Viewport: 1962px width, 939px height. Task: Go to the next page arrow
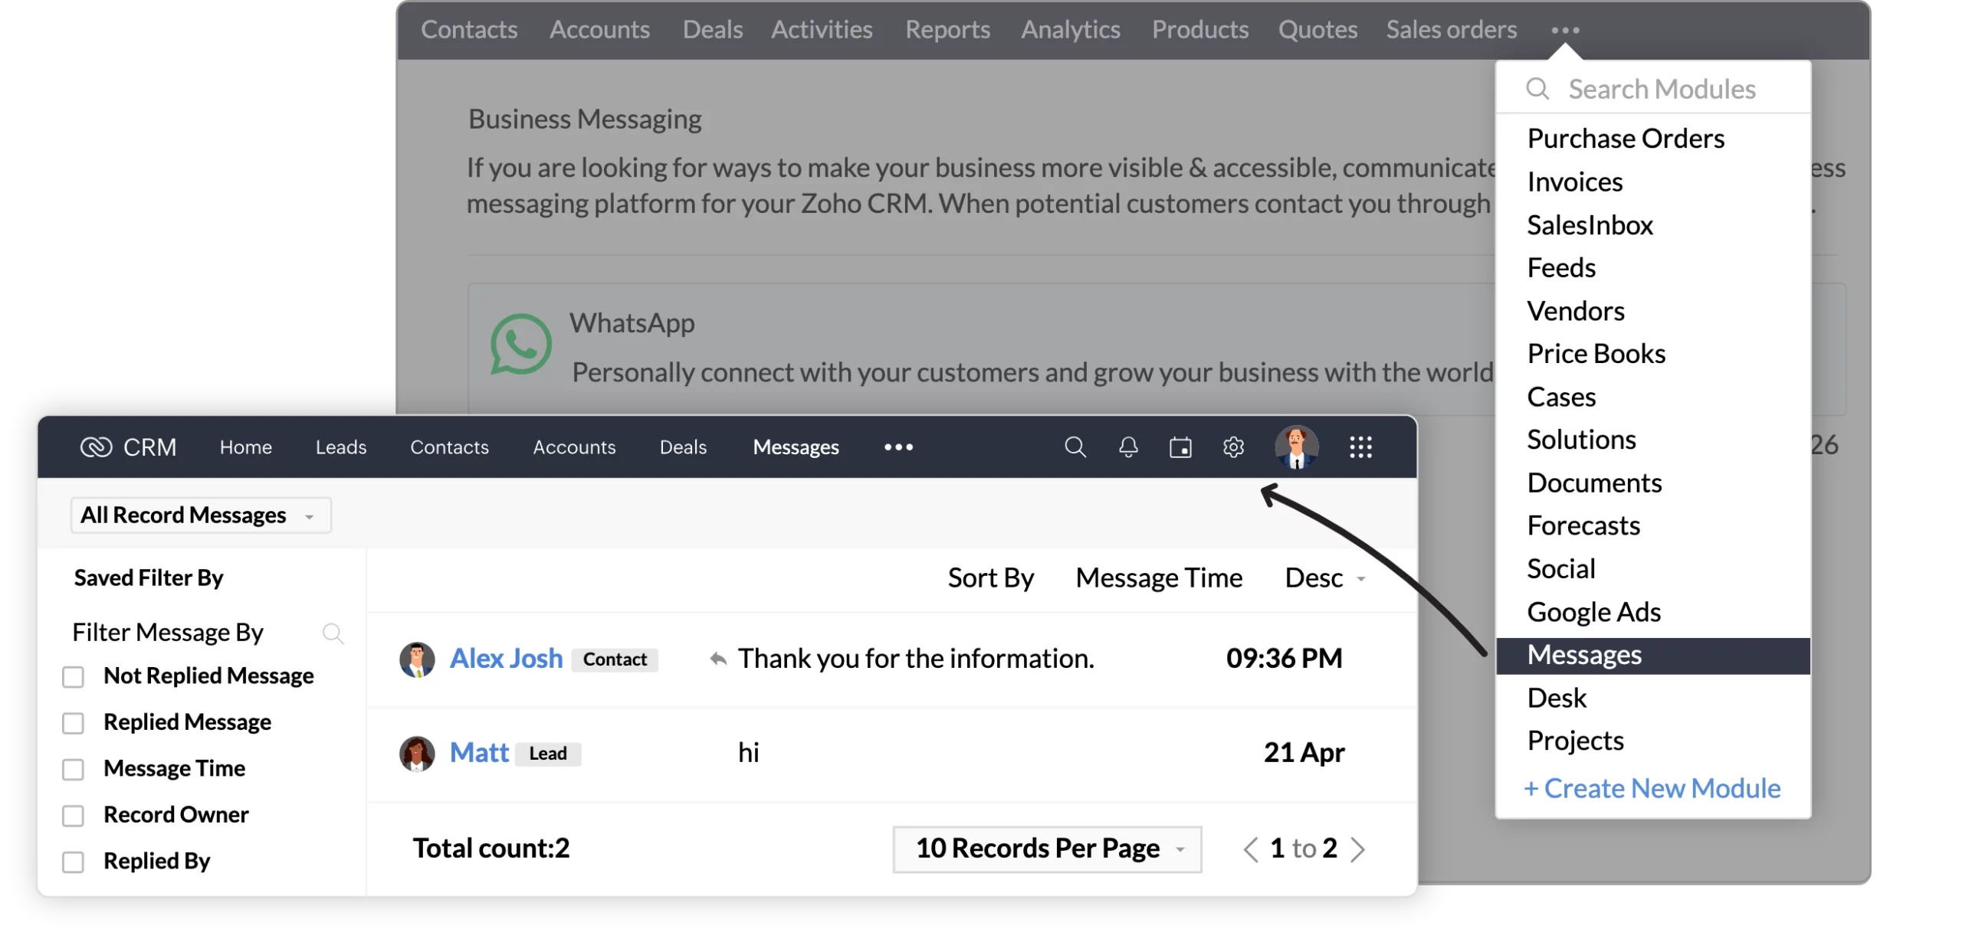(1357, 849)
